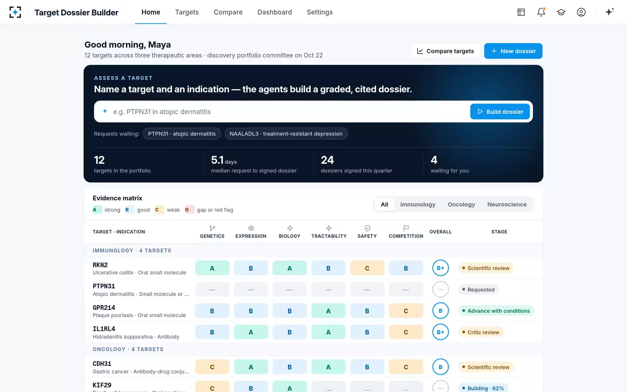
Task: Click the Expression column eye icon
Action: (251, 228)
